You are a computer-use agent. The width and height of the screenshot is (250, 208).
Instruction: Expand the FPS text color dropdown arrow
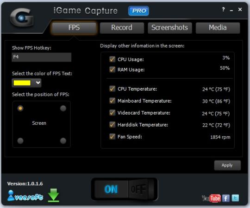click(38, 83)
